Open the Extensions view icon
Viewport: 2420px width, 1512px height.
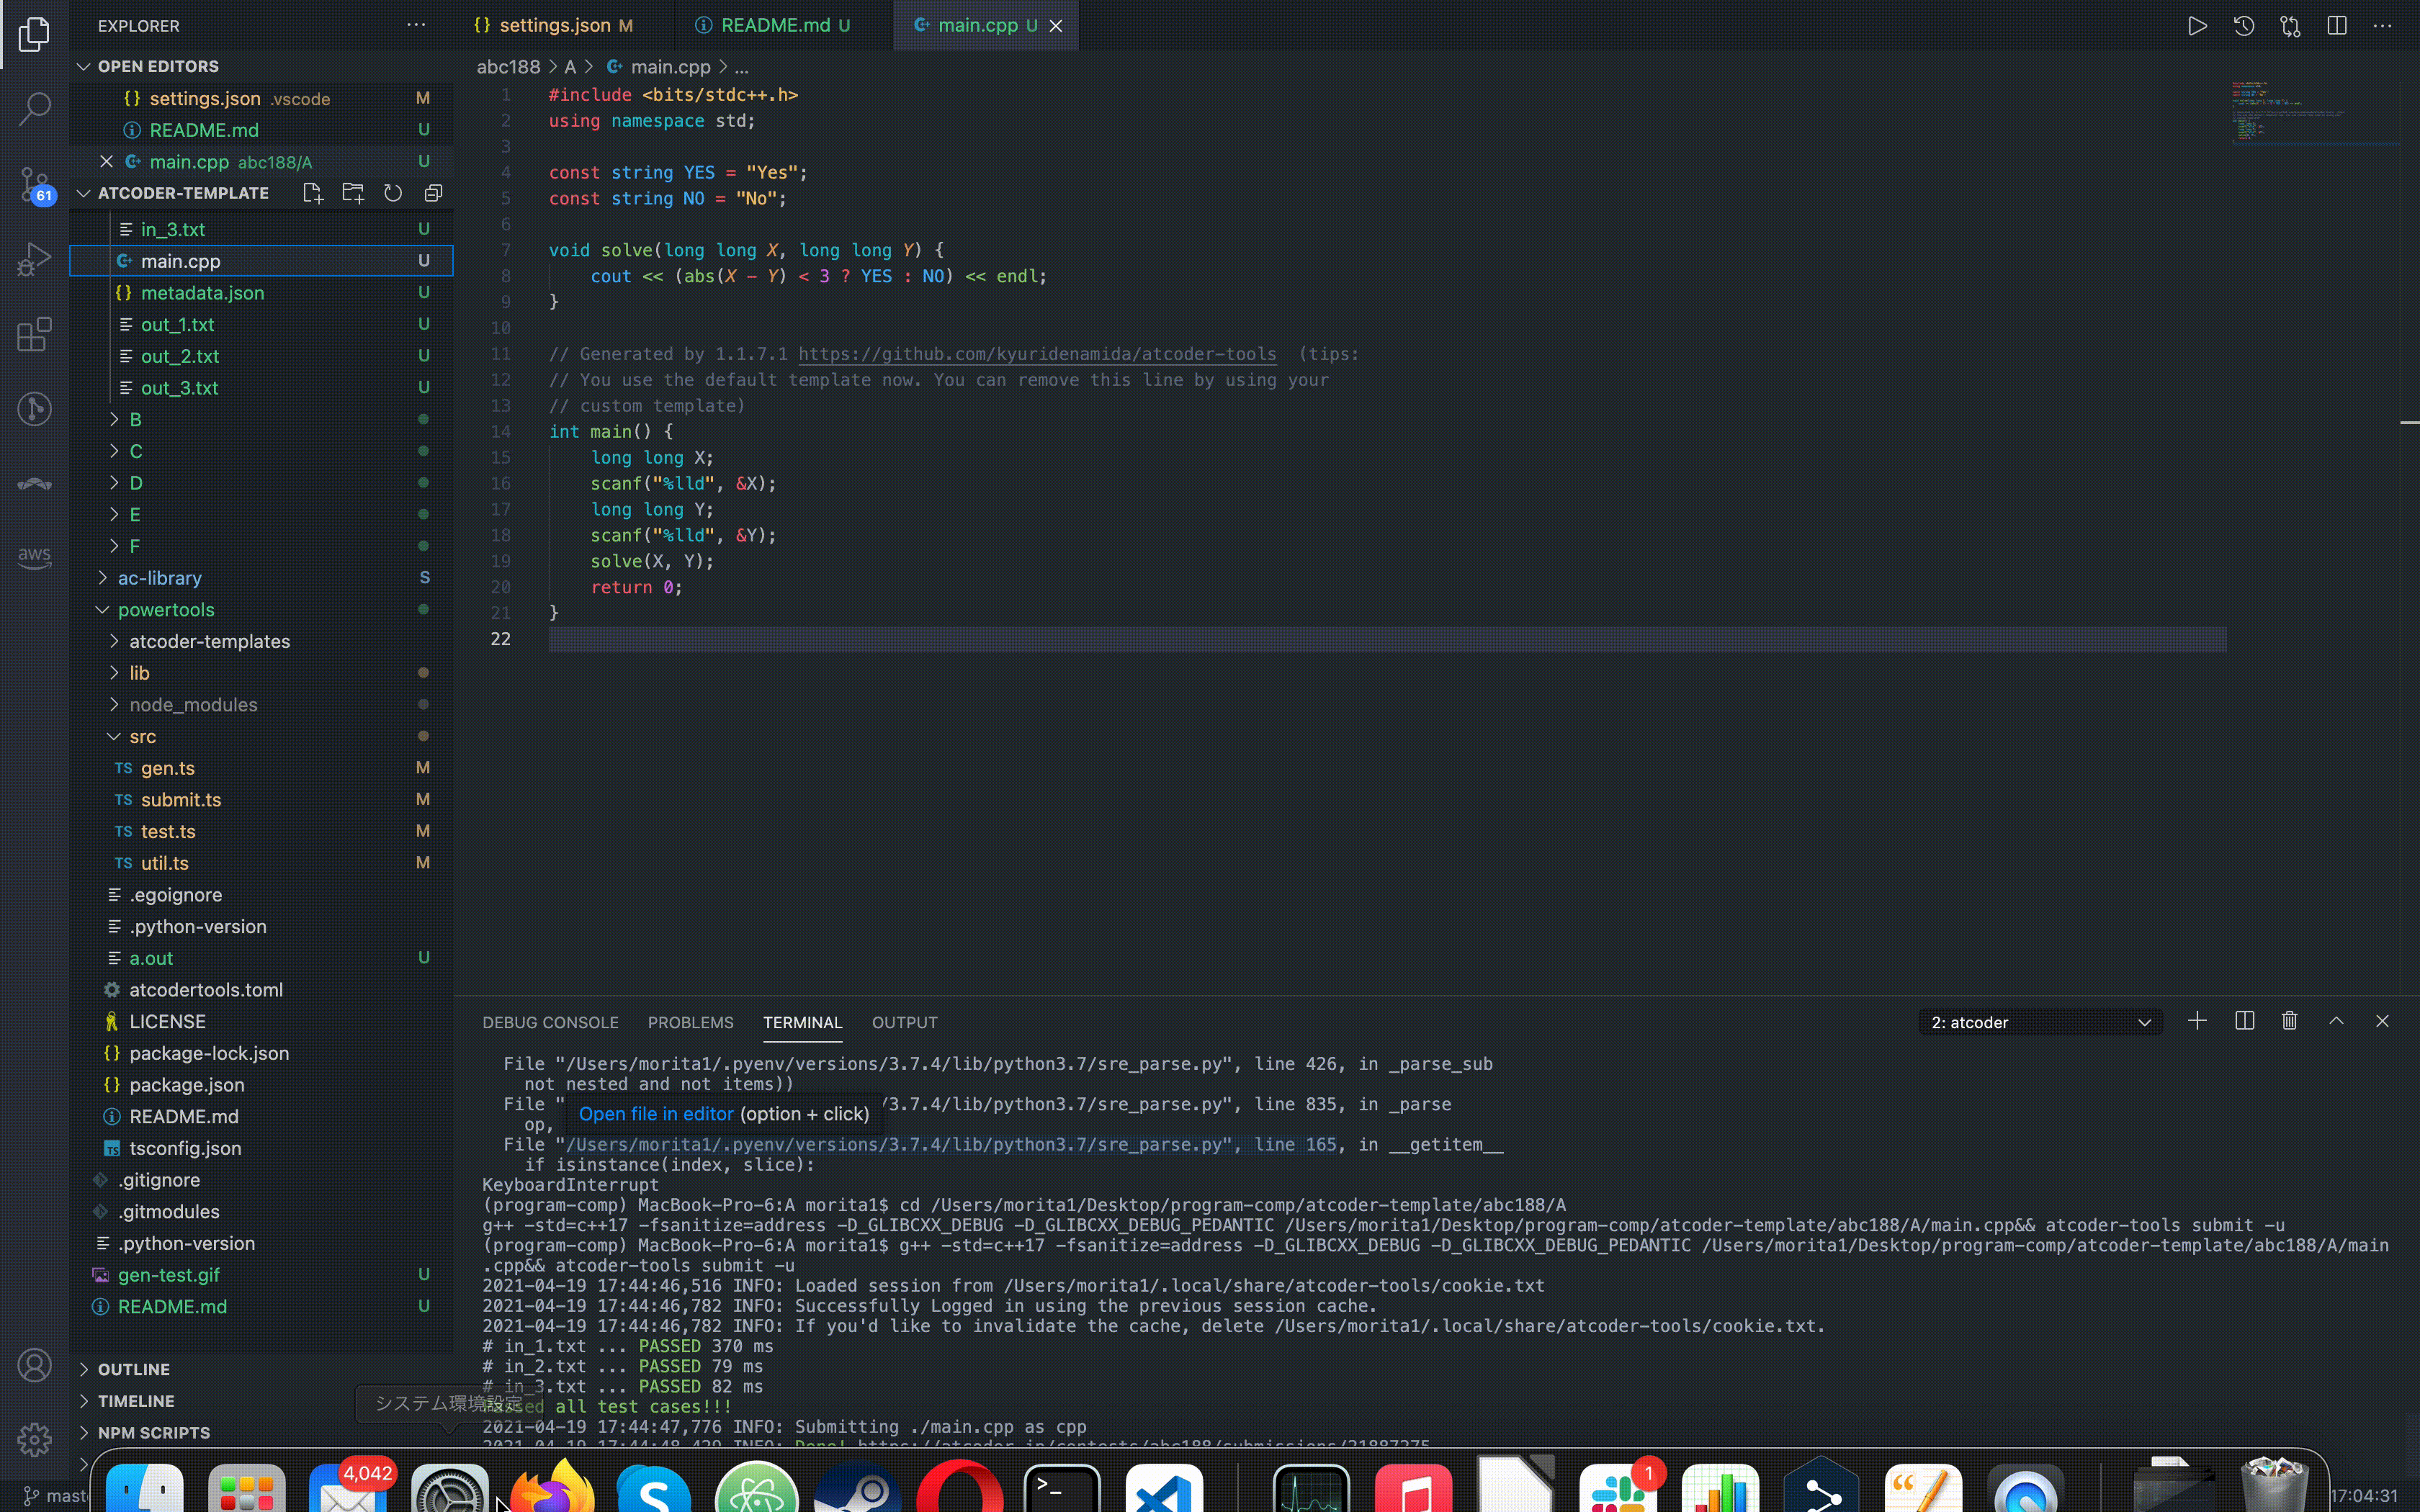(34, 334)
